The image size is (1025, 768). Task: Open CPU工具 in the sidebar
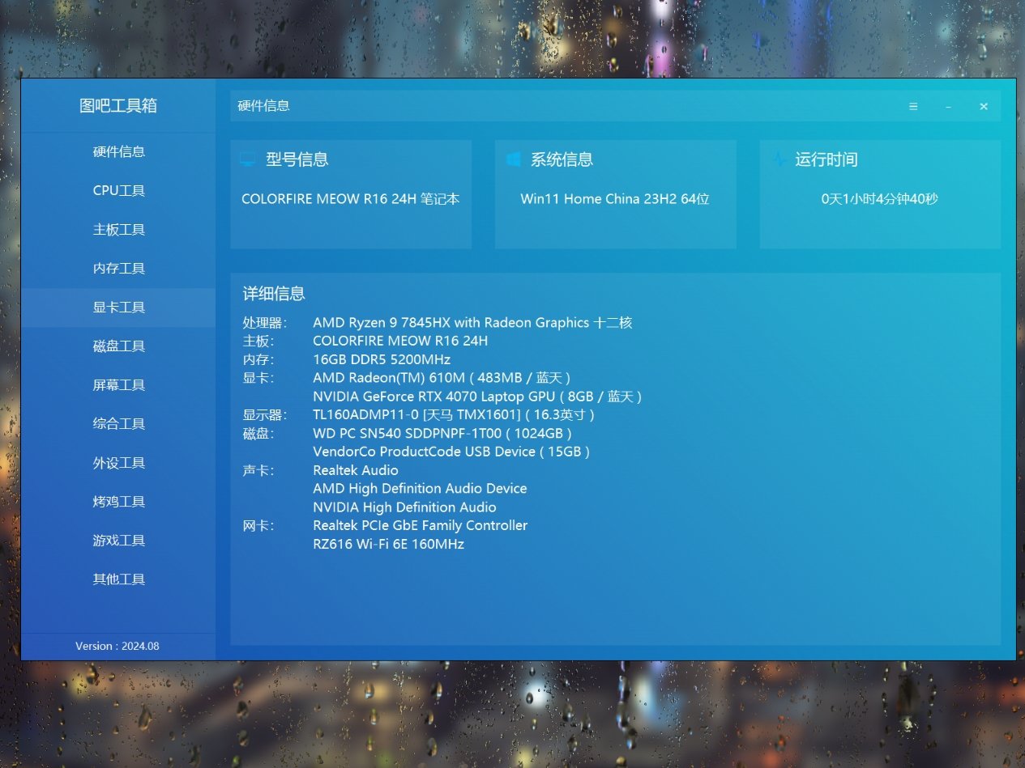(x=119, y=190)
